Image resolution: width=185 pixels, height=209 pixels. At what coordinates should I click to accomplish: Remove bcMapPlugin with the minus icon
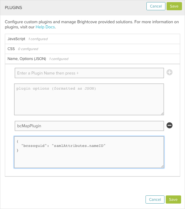pos(170,125)
